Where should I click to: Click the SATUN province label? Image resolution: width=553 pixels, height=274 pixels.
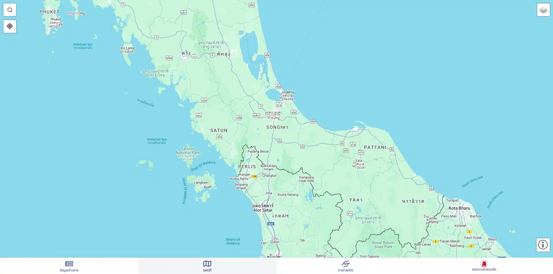click(219, 130)
